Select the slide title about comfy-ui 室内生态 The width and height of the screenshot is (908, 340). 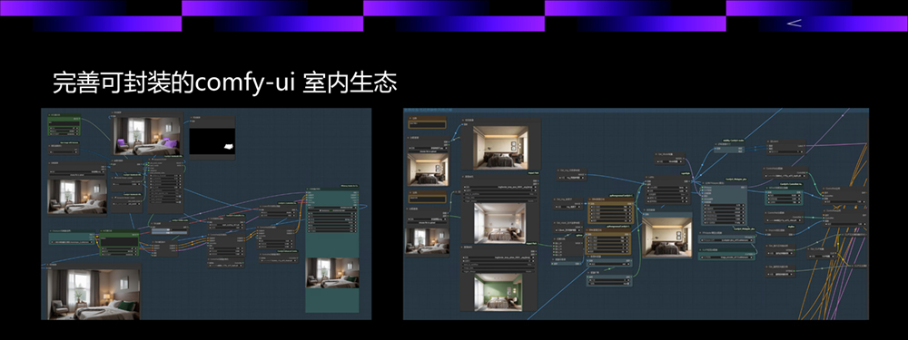224,83
